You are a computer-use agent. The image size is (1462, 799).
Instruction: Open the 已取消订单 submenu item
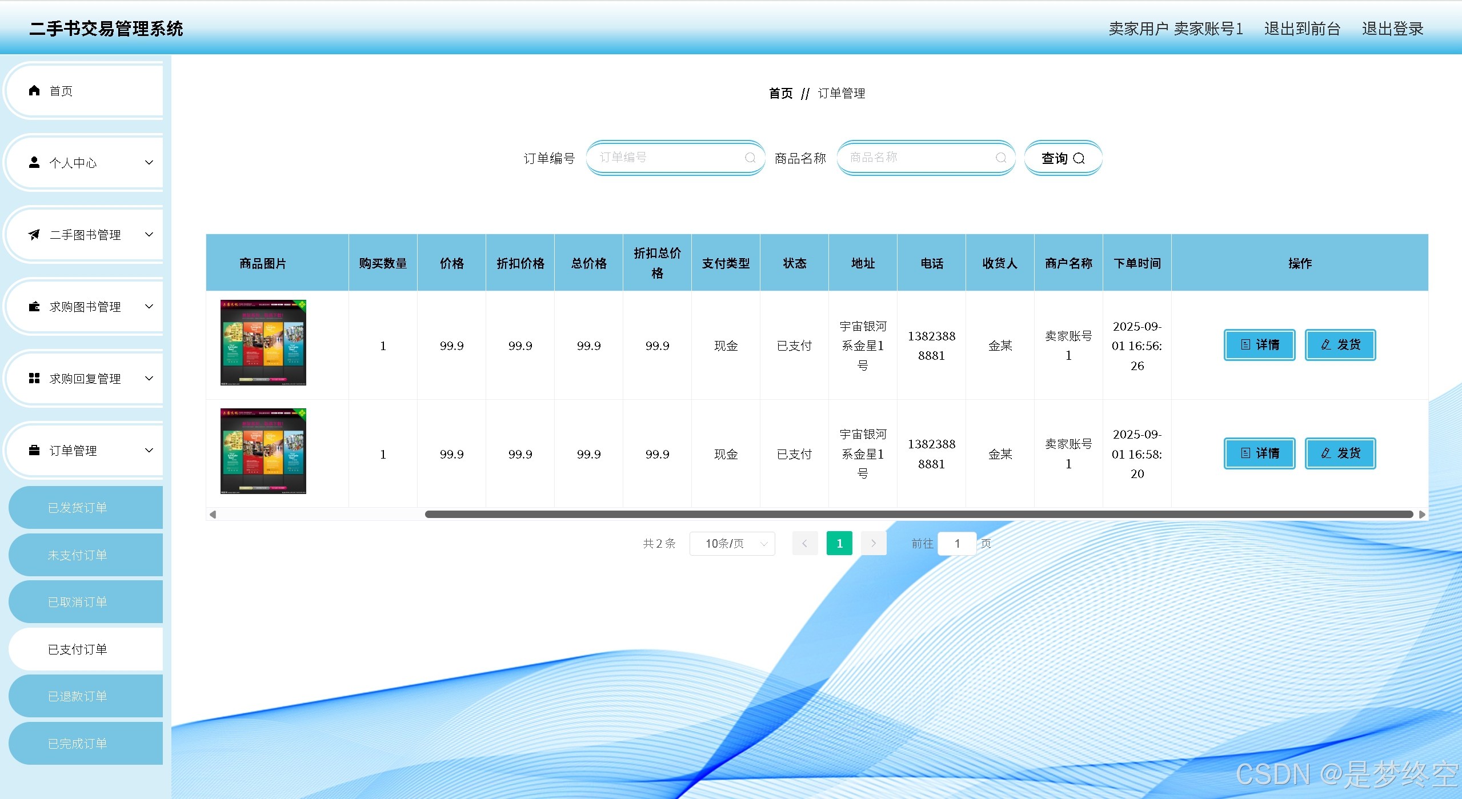coord(86,602)
